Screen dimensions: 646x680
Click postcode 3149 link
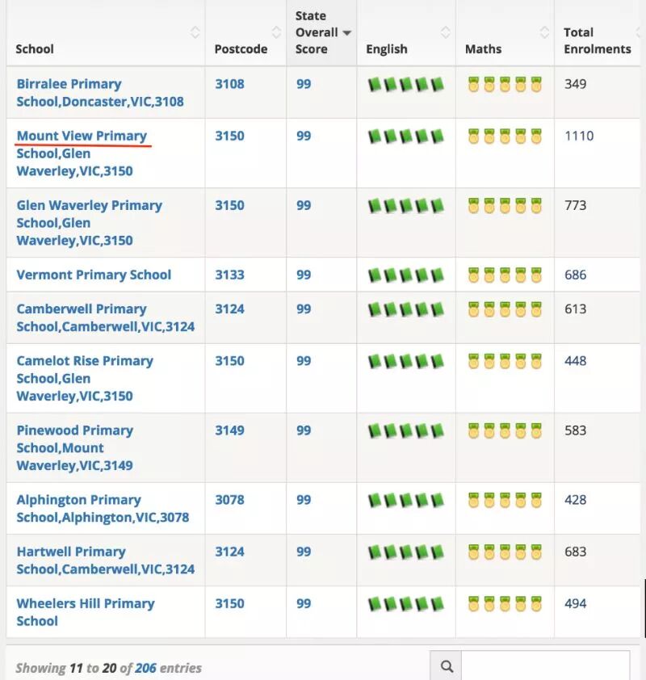click(x=230, y=430)
